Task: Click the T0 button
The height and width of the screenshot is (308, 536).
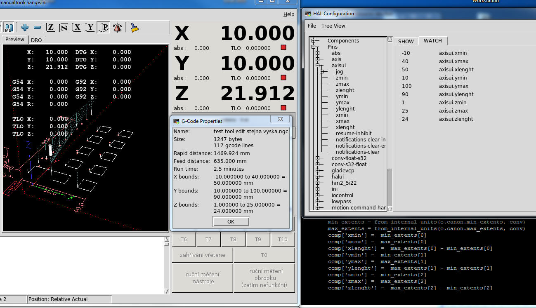Action: click(264, 255)
